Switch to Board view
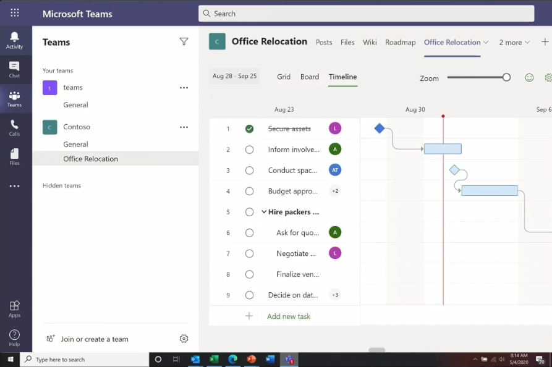This screenshot has width=552, height=367. [310, 77]
